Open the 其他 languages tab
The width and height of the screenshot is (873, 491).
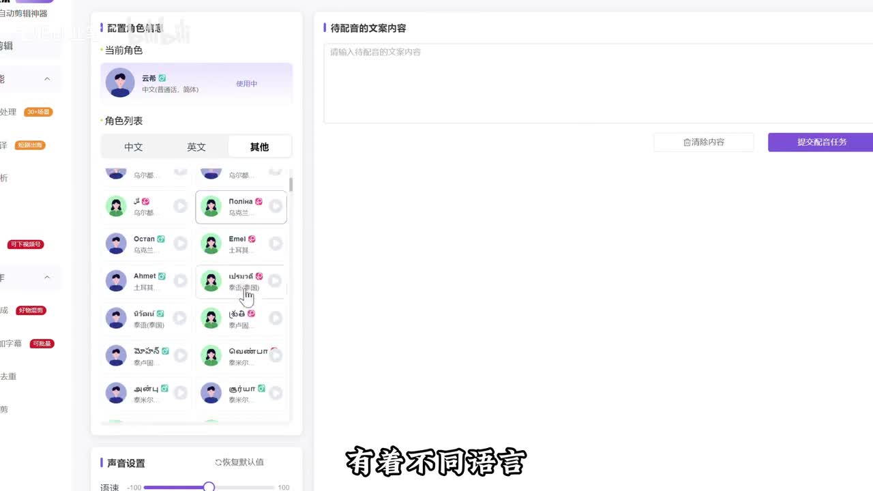[x=259, y=147]
